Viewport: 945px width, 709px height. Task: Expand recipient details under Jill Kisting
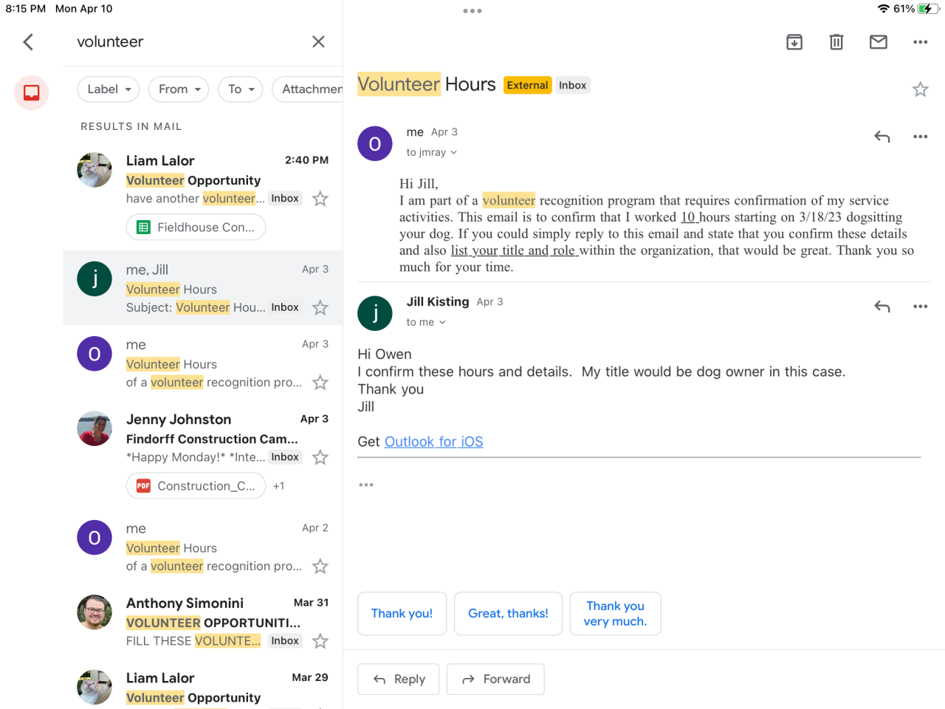427,323
